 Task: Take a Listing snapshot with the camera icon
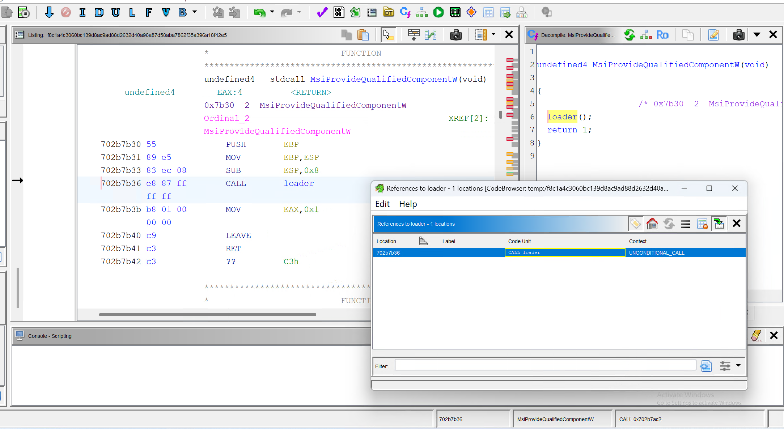pyautogui.click(x=455, y=35)
